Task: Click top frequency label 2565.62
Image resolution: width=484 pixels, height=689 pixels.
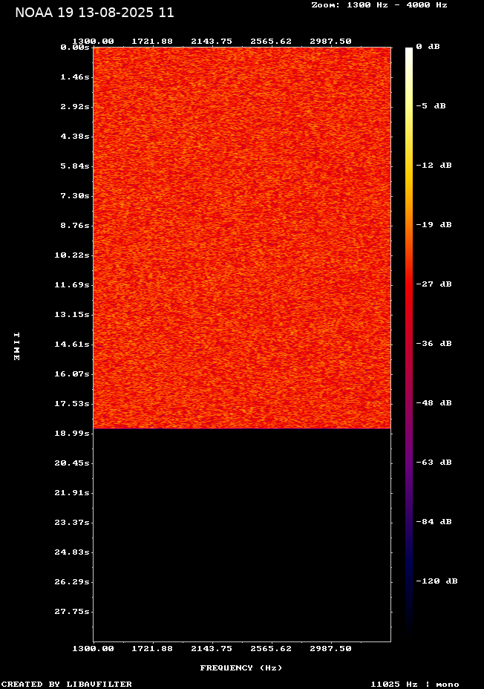Action: pyautogui.click(x=271, y=42)
